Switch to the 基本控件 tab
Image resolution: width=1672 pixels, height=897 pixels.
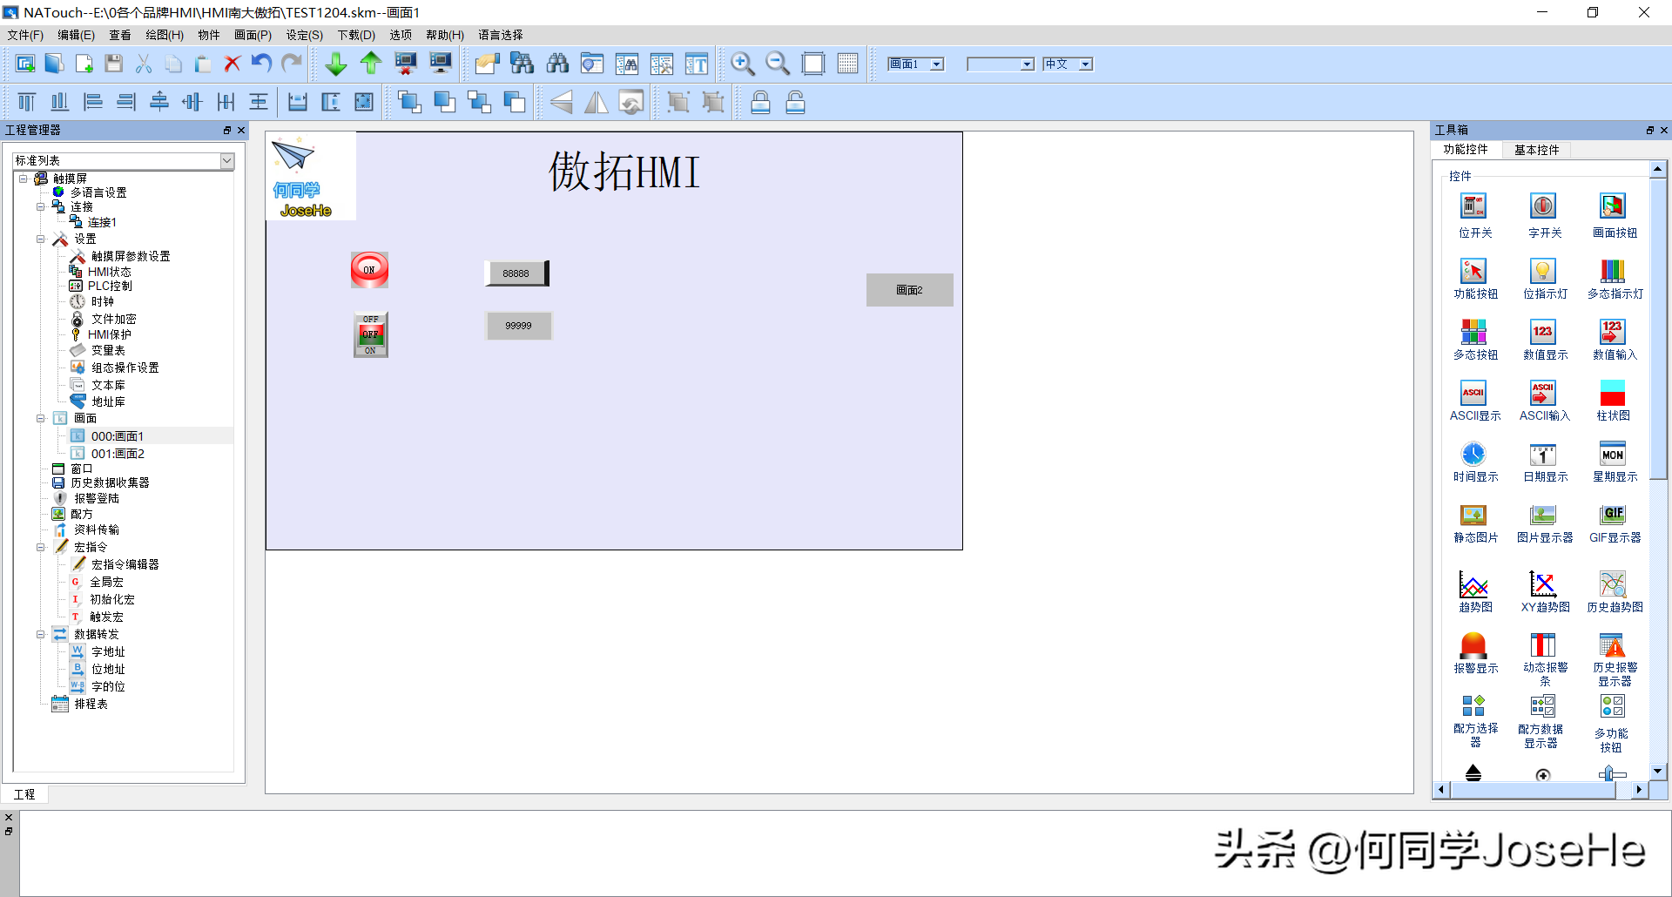pyautogui.click(x=1536, y=150)
